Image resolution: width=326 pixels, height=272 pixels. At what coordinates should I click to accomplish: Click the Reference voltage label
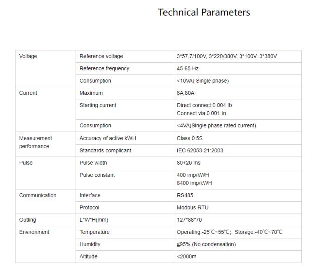[x=101, y=56]
